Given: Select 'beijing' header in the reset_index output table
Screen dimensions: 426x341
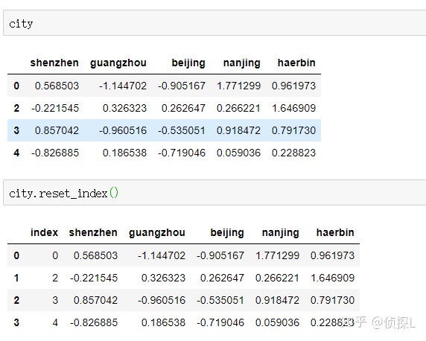Looking at the screenshot, I should (x=227, y=232).
